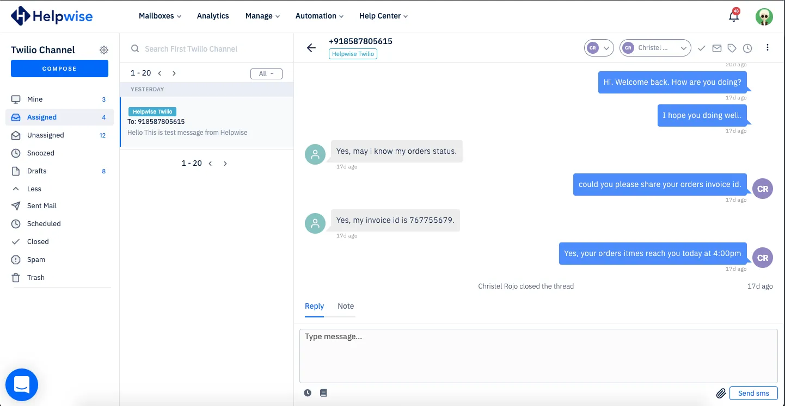Mark conversation unread with the envelope icon

[717, 48]
